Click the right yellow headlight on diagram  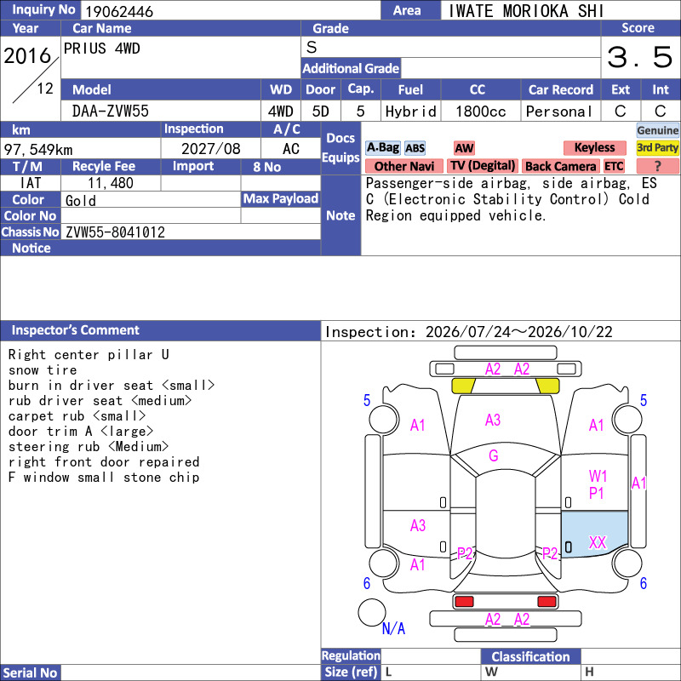click(547, 386)
